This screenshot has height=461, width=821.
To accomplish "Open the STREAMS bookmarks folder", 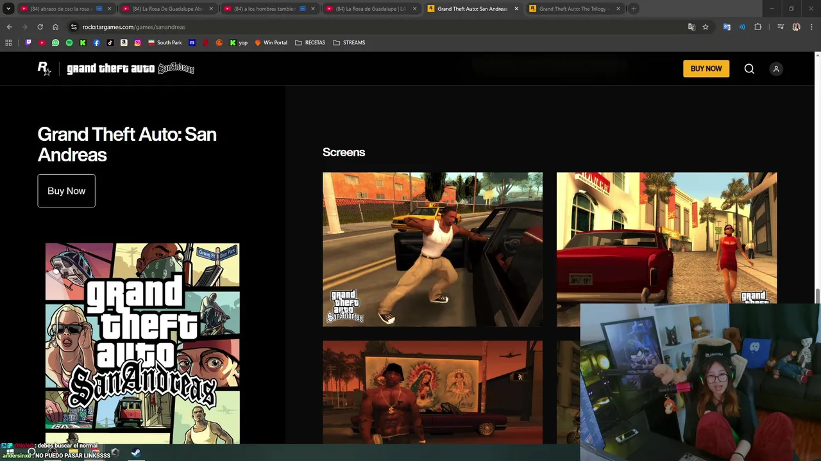I will [x=349, y=43].
